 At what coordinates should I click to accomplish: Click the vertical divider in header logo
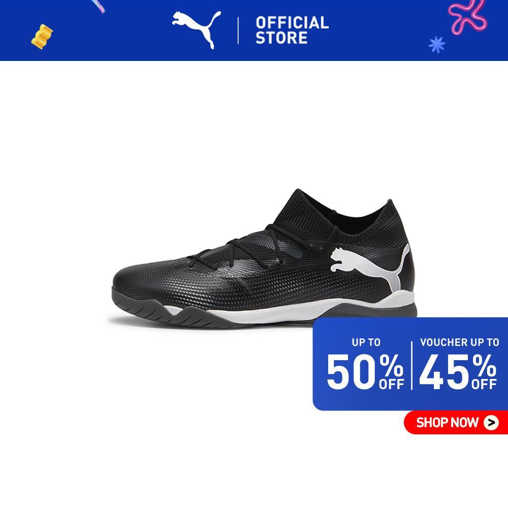238,30
